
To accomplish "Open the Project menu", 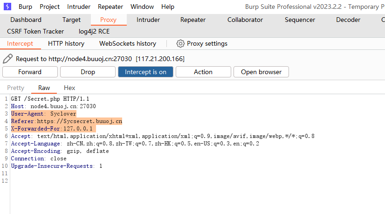I will (x=49, y=7).
